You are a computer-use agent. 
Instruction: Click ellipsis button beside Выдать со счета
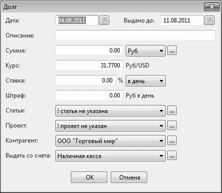pyautogui.click(x=172, y=155)
